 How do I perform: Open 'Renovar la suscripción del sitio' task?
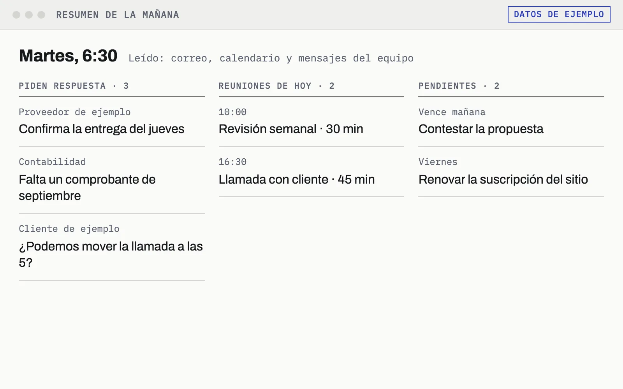point(503,179)
